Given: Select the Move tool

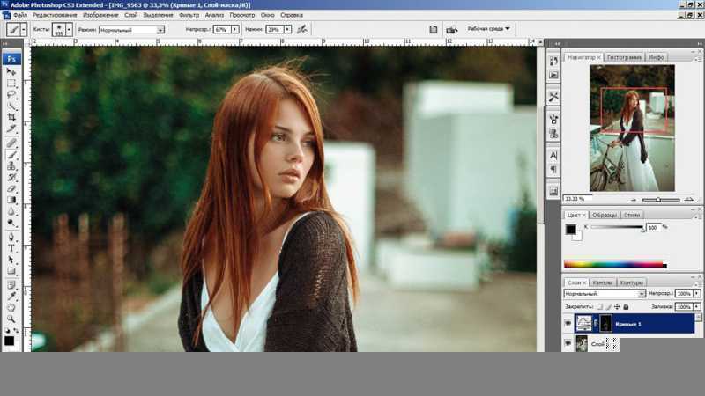Looking at the screenshot, I should click(11, 72).
